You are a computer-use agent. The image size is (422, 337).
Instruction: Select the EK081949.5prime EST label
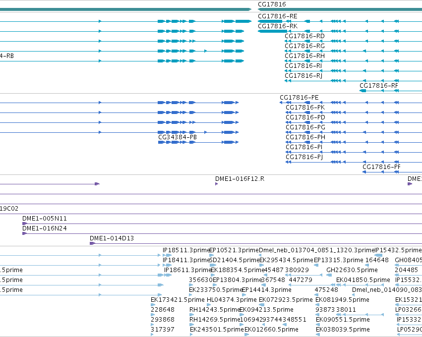342,300
